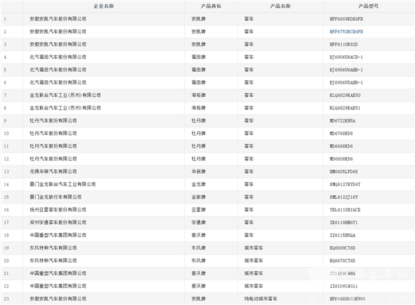The height and width of the screenshot is (305, 415).
Task: Click the 产品商标 column header
Action: (x=212, y=6)
